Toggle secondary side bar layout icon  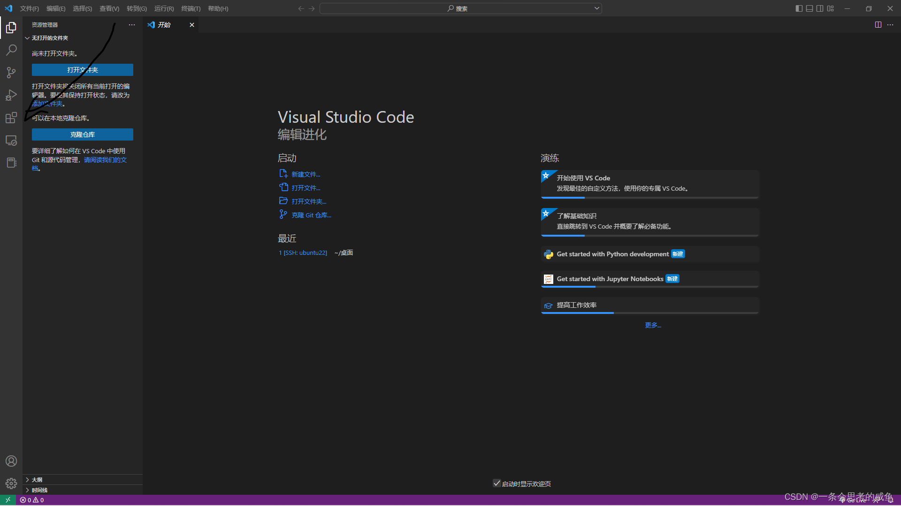(820, 8)
